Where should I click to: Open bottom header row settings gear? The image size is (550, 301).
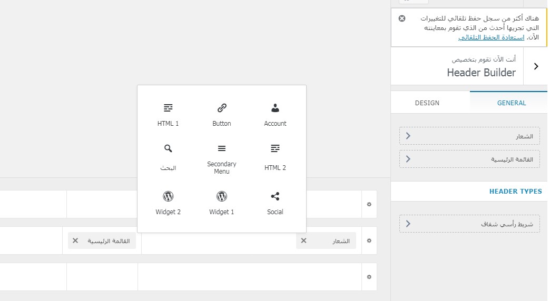[x=369, y=277]
